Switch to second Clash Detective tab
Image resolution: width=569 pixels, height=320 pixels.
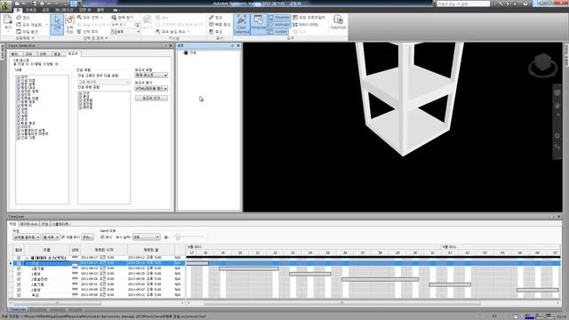tap(29, 53)
